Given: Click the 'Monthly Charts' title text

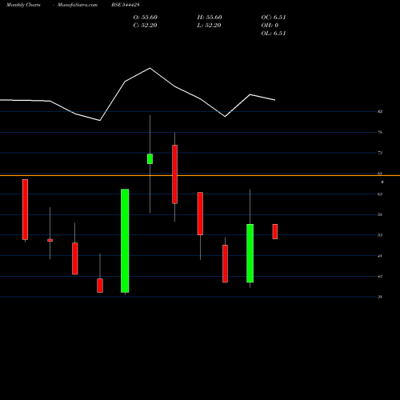Looking at the screenshot, I should click(23, 5).
